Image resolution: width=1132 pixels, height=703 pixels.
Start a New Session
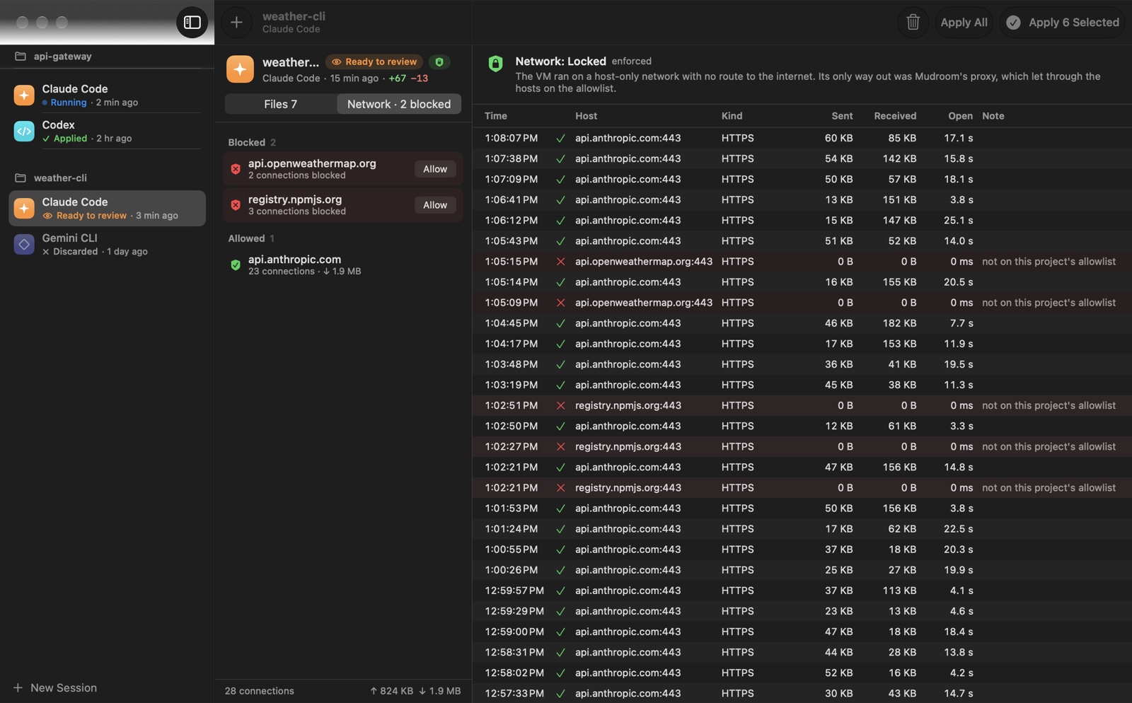(x=55, y=688)
